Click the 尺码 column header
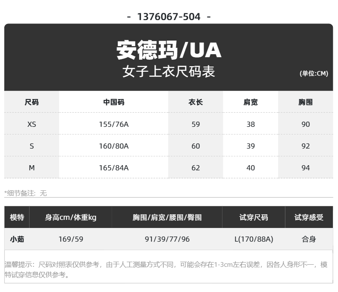Viewport: 338px width, 292px height. pos(32,102)
